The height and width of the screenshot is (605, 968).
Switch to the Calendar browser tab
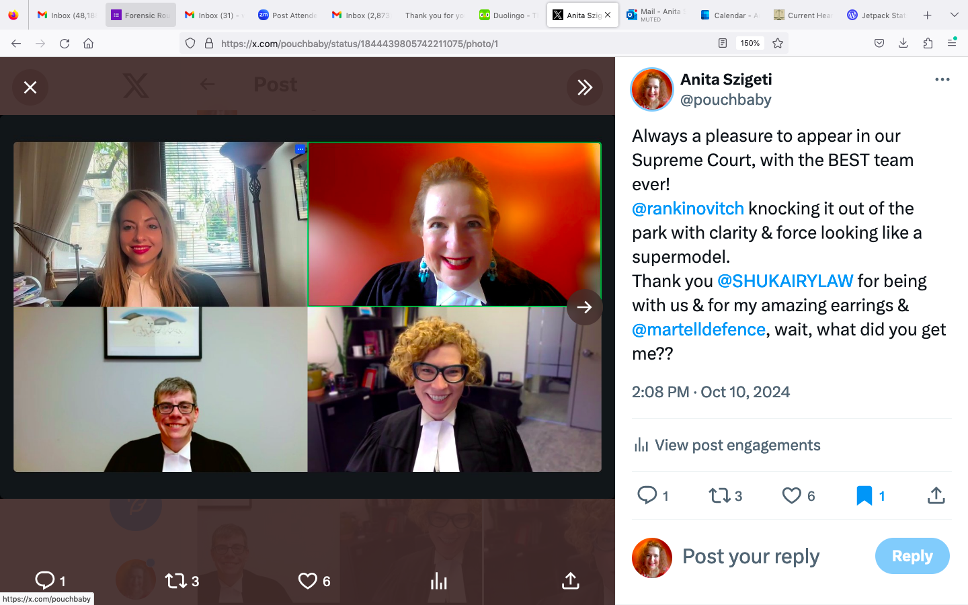pos(729,15)
